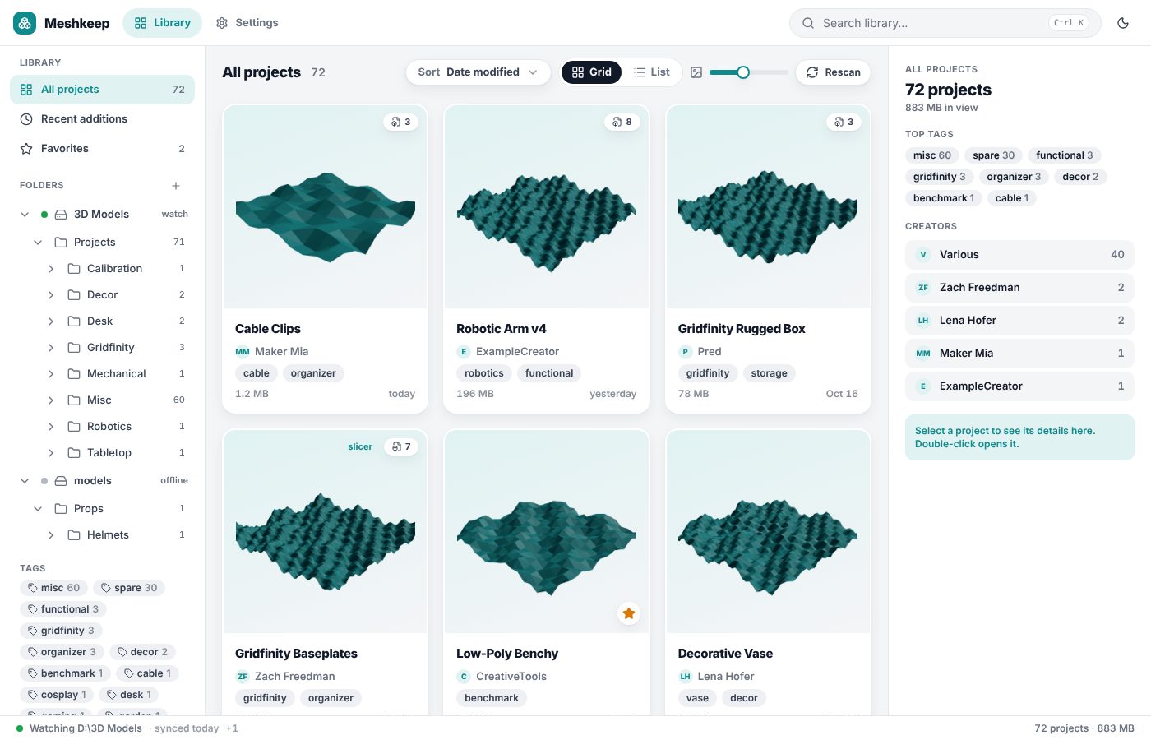
Task: Select Favorites in sidebar
Action: pyautogui.click(x=102, y=149)
